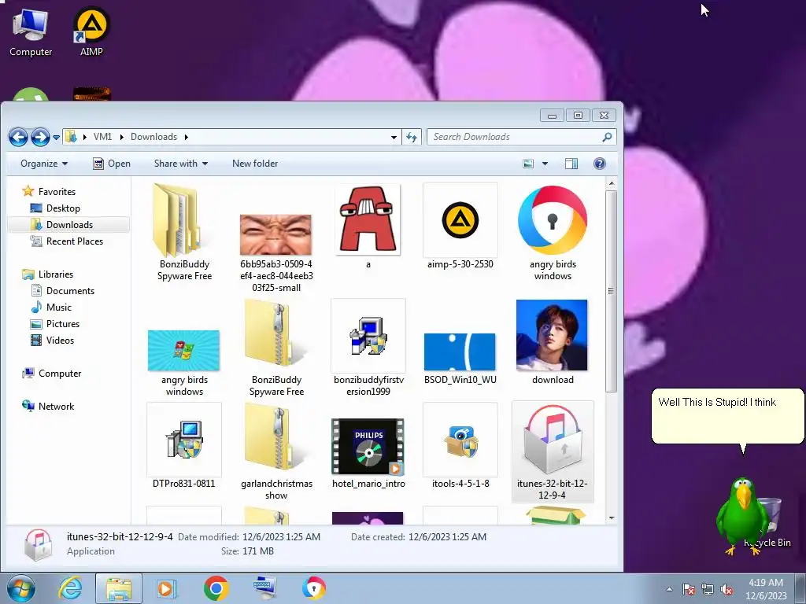The image size is (806, 604).
Task: Select Libraries in navigation pane
Action: point(48,274)
